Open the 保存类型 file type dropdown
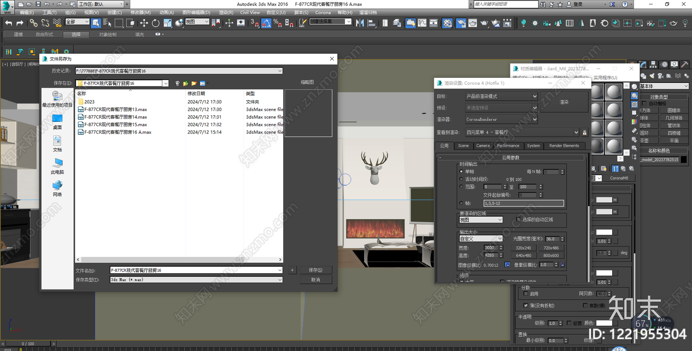 280,280
